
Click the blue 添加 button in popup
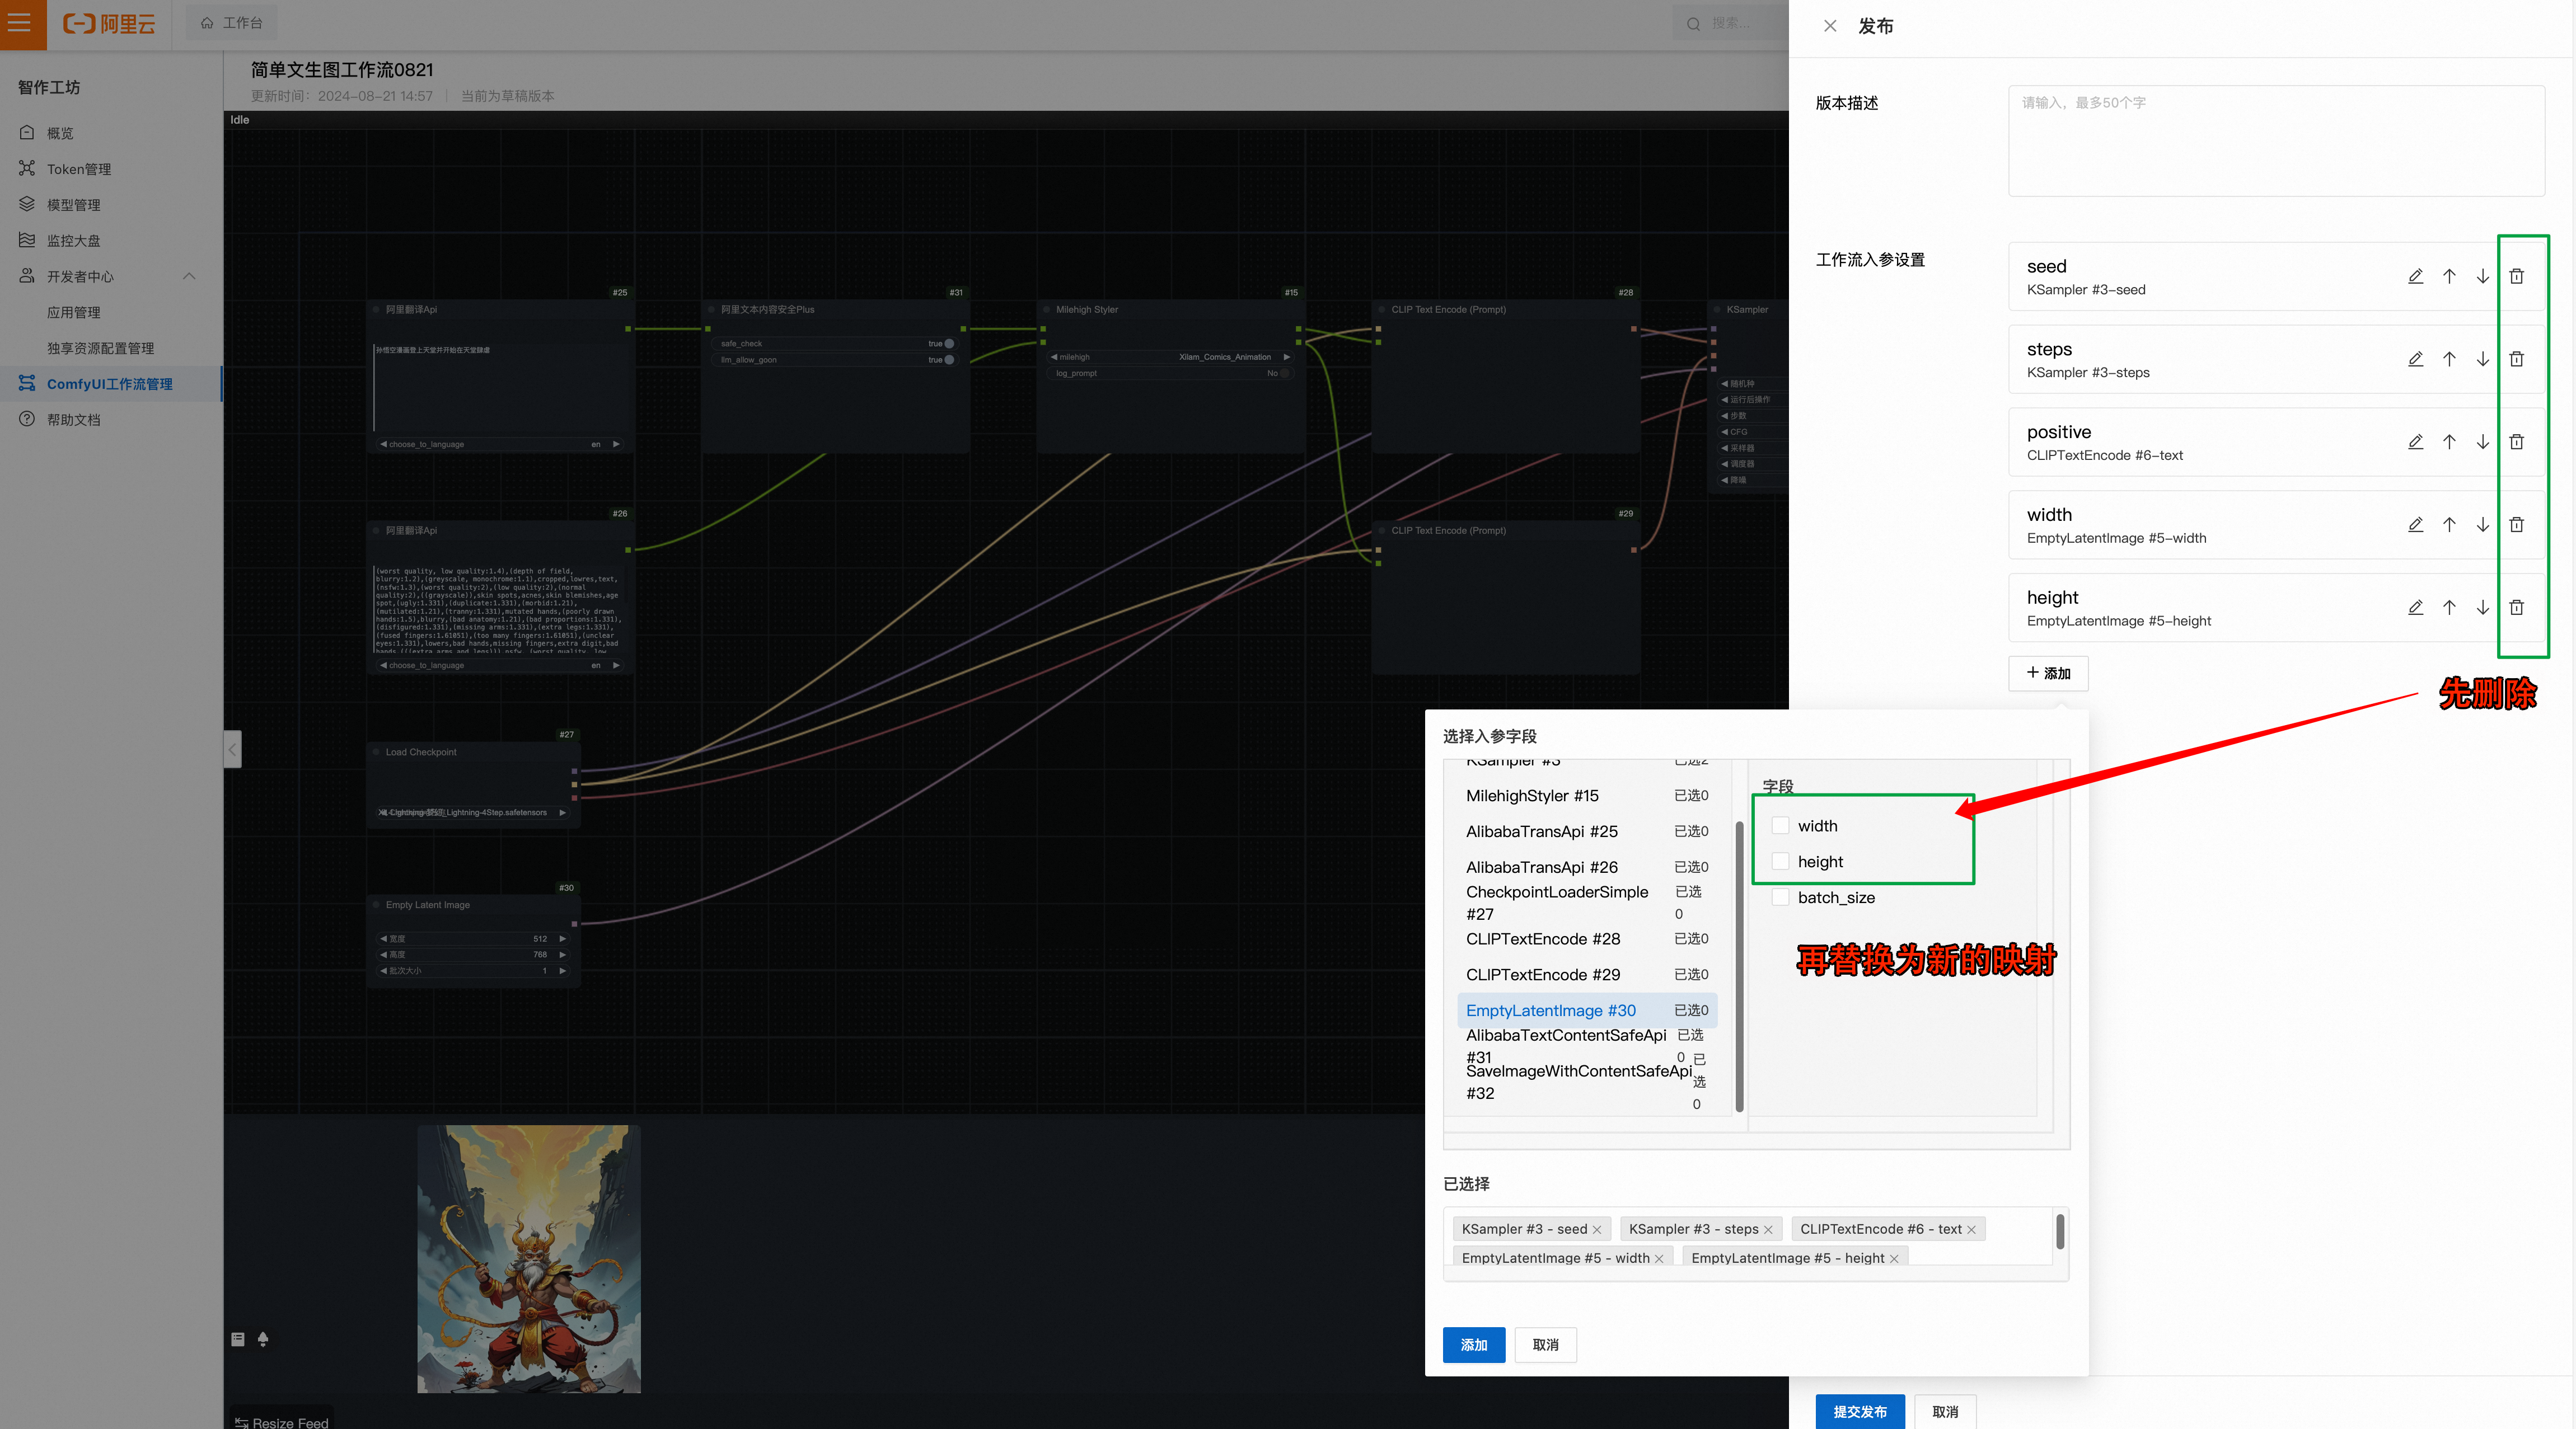[1474, 1345]
